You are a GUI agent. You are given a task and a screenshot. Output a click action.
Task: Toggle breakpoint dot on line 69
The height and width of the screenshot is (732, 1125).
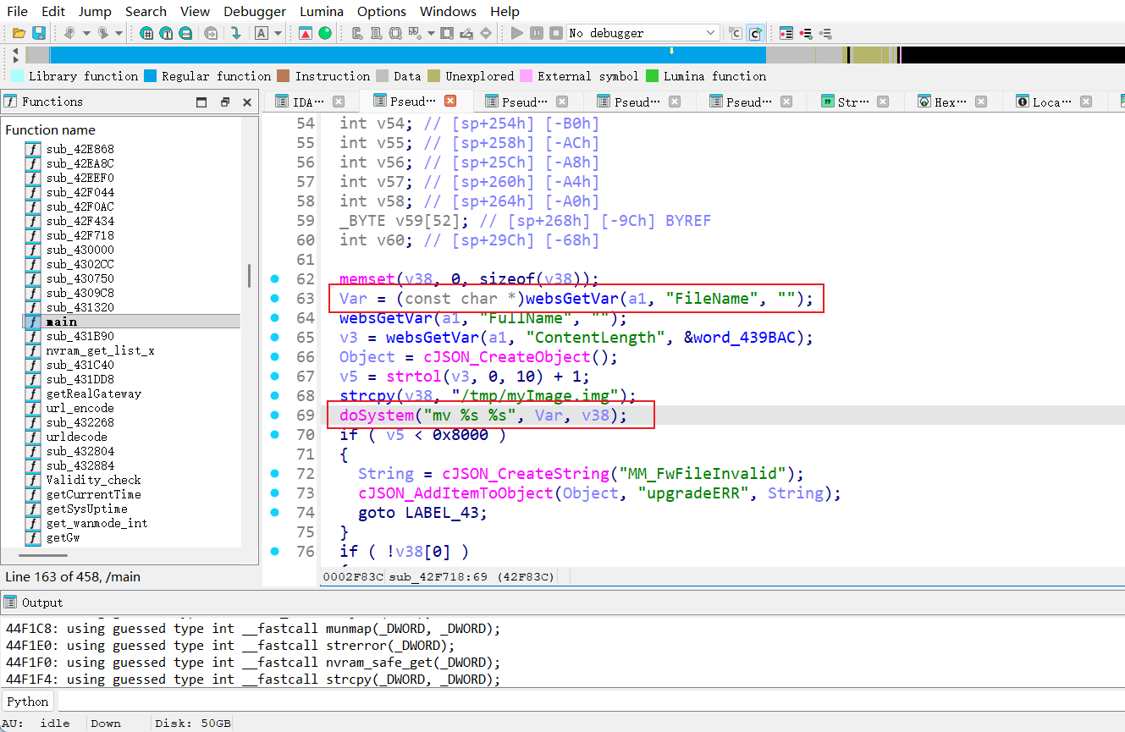coord(274,416)
